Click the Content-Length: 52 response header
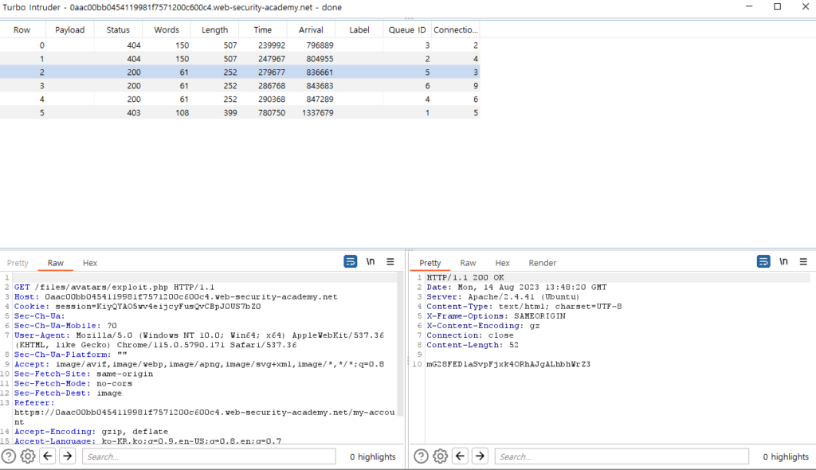The height and width of the screenshot is (470, 816). coord(473,345)
